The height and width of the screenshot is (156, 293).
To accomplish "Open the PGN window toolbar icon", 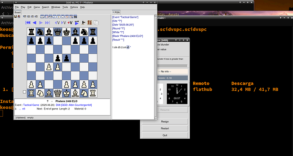I will click(x=51, y=16).
